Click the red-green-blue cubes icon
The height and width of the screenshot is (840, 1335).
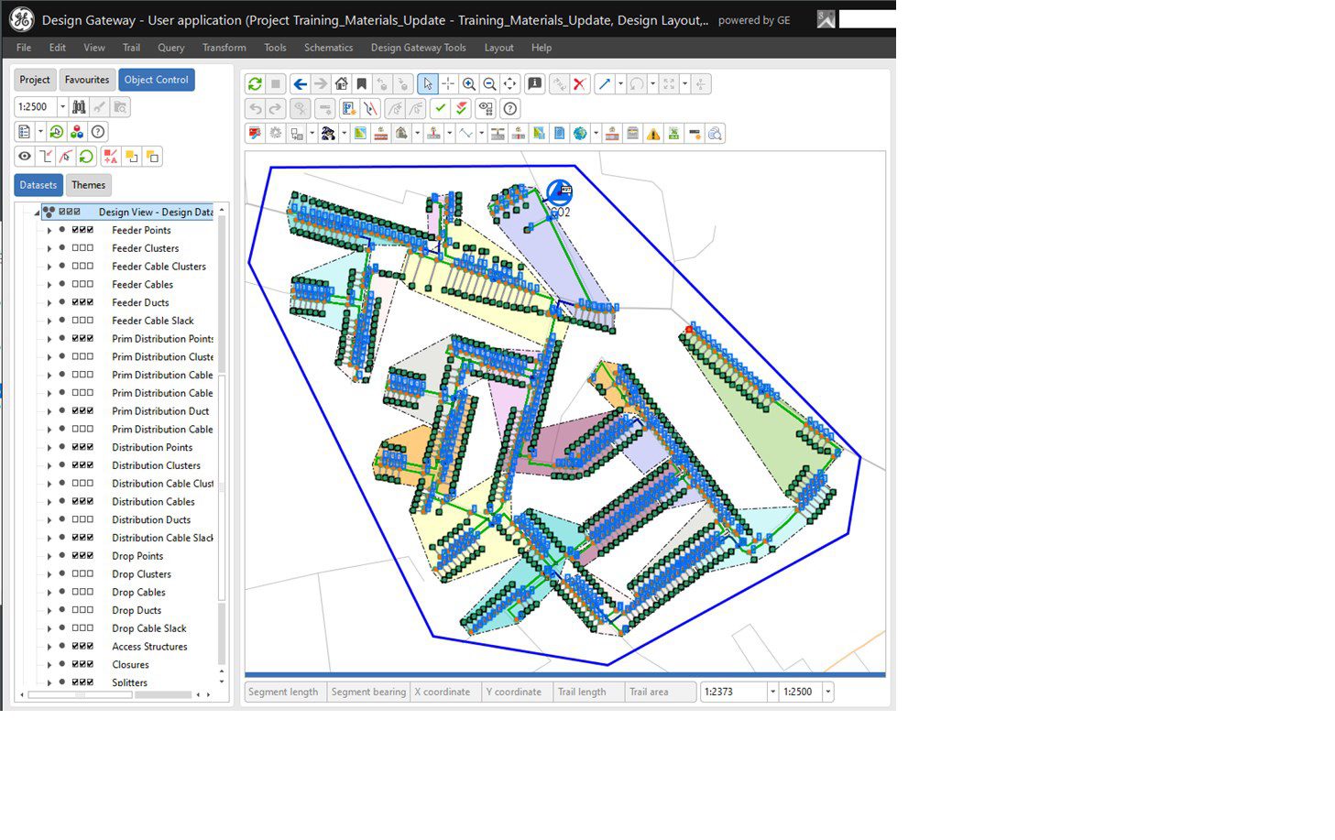pos(77,132)
